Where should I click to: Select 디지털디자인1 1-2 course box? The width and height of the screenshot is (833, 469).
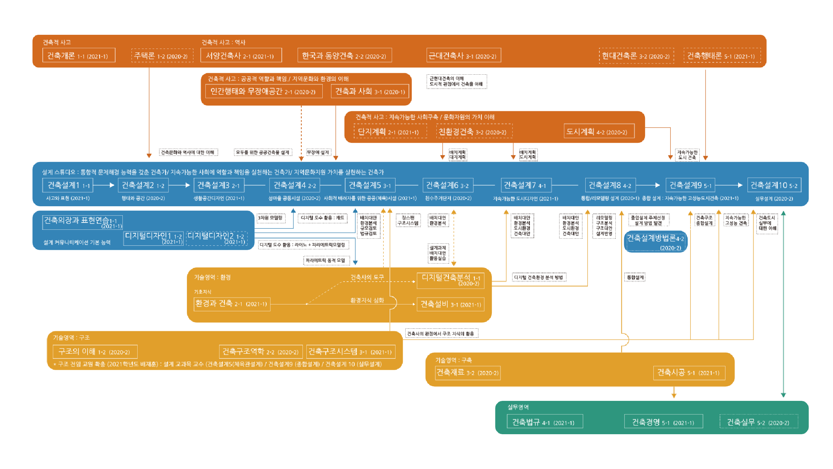click(154, 238)
